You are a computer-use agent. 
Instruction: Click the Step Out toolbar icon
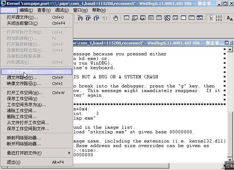click(x=96, y=18)
